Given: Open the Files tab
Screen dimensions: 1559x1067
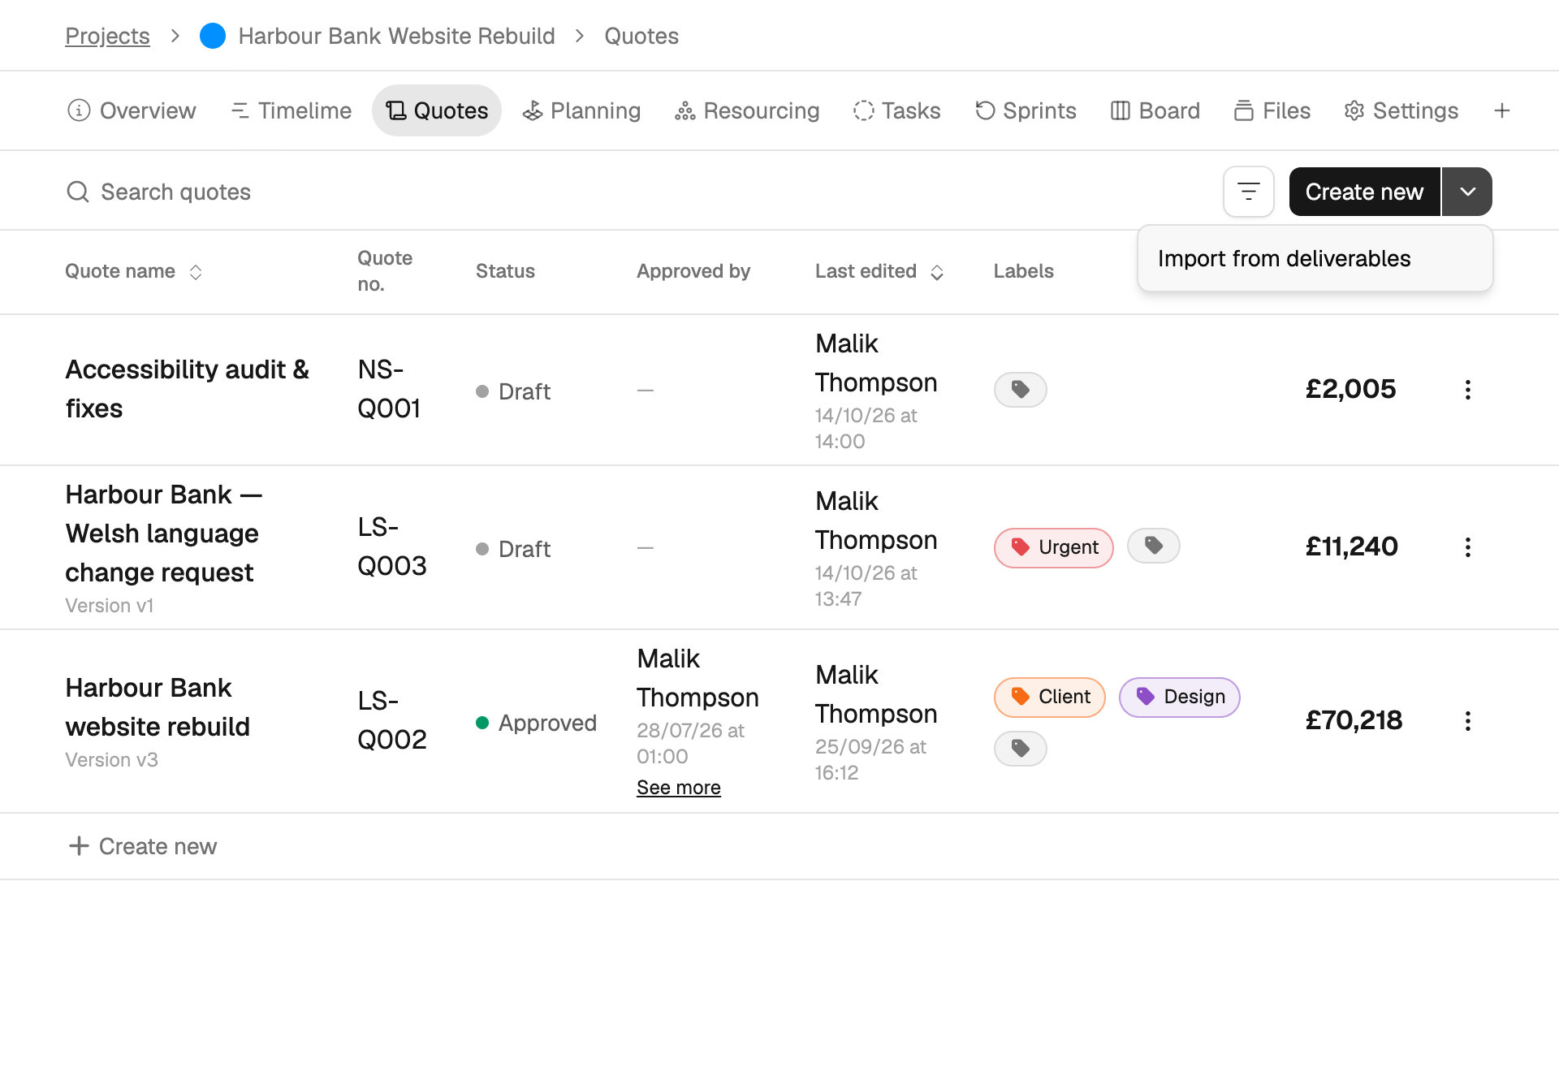Looking at the screenshot, I should coord(1272,110).
